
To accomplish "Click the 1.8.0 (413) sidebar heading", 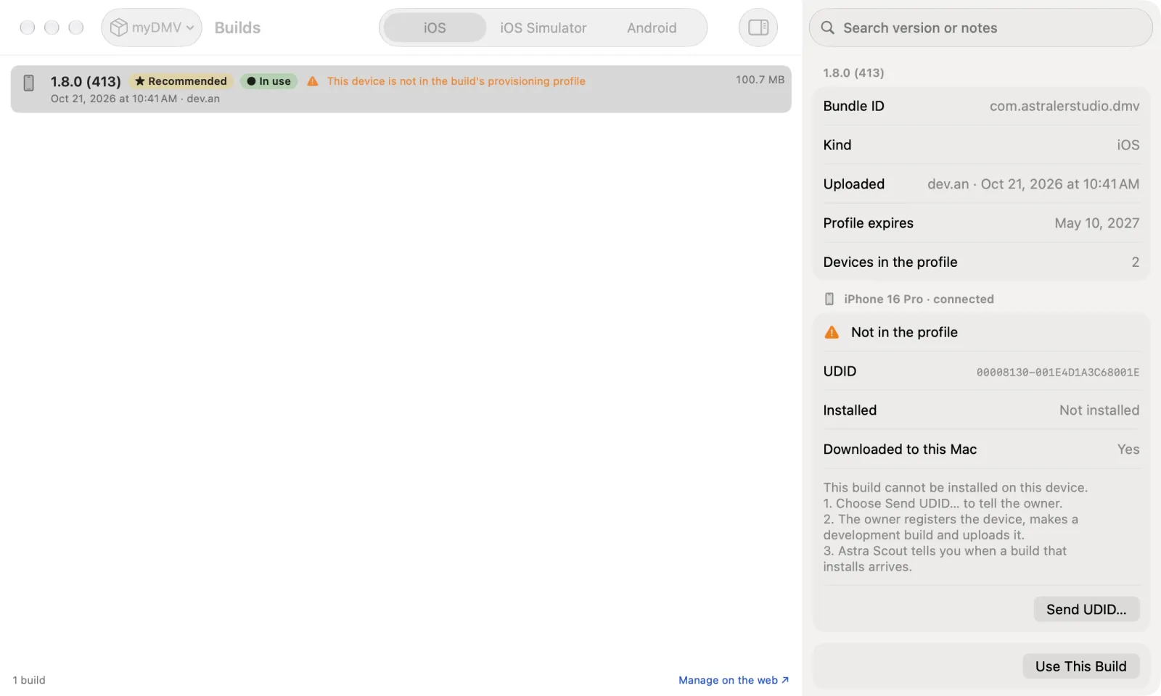I will coord(853,72).
